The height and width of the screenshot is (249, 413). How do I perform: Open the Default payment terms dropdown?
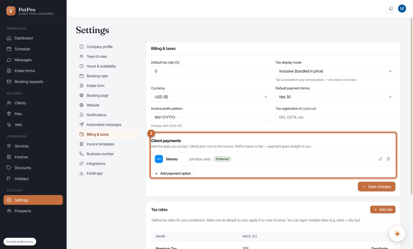click(335, 97)
